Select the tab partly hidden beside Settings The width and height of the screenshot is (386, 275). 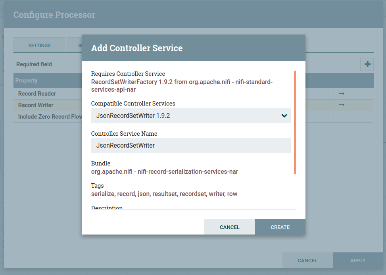pos(75,45)
